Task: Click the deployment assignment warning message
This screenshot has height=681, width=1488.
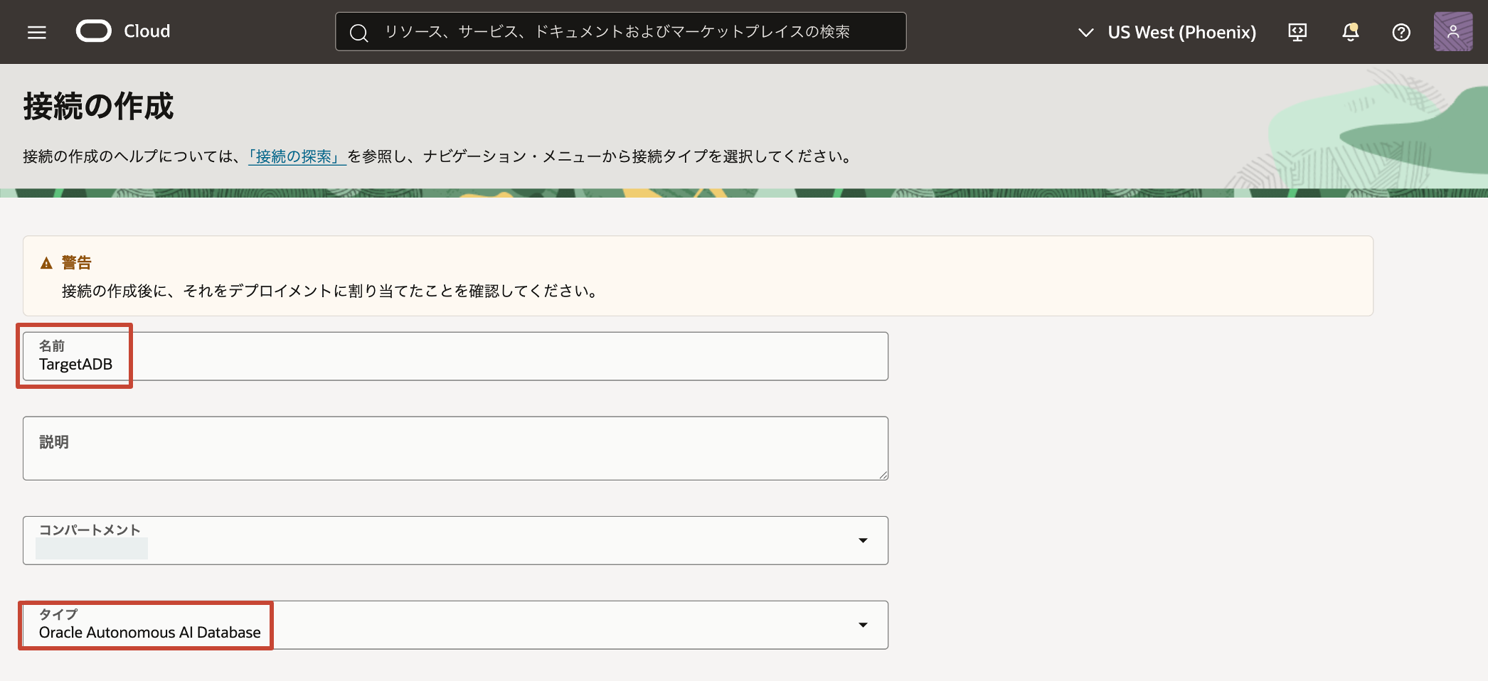Action: tap(329, 290)
